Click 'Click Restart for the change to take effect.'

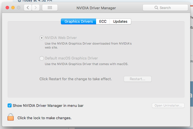tap(76, 79)
